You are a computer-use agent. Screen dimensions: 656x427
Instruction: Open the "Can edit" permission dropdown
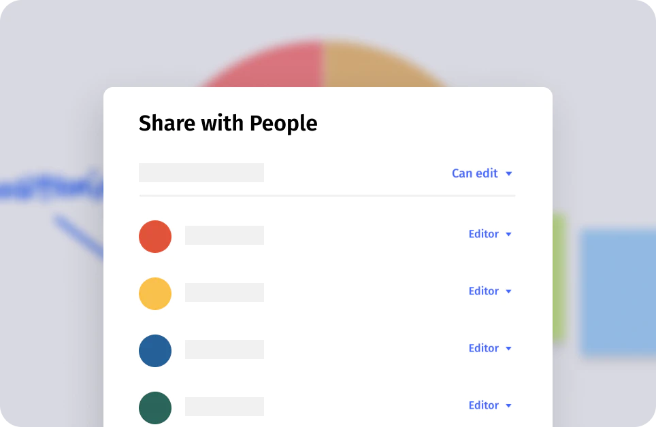(x=475, y=173)
